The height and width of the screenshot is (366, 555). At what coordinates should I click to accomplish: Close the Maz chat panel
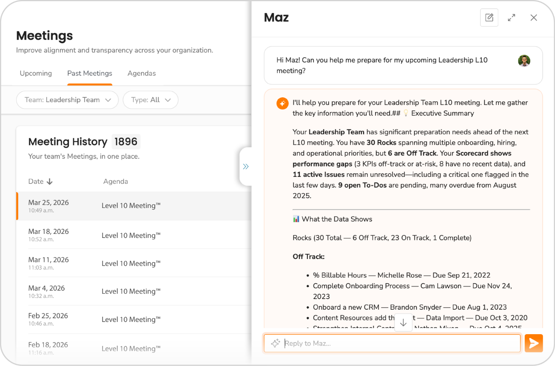click(534, 17)
